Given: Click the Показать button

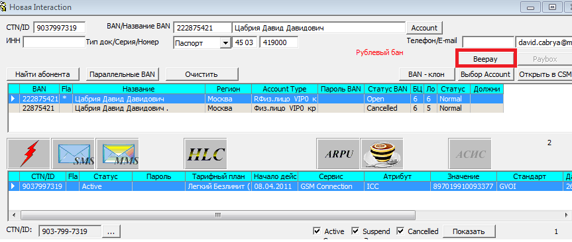Looking at the screenshot, I should click(469, 231).
